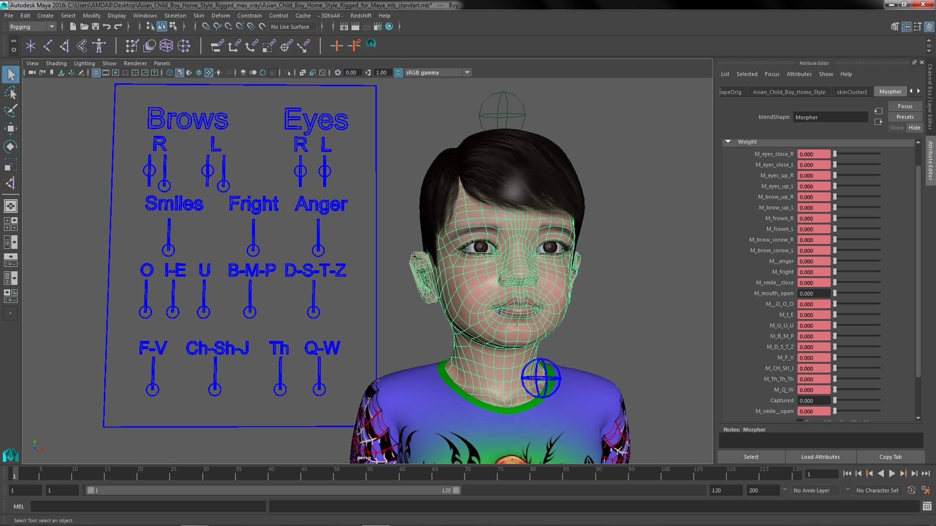Click the MEL command line input
936x526 pixels.
[x=148, y=507]
